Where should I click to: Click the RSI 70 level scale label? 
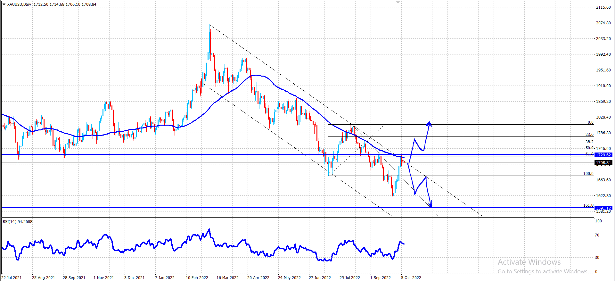tap(597, 235)
